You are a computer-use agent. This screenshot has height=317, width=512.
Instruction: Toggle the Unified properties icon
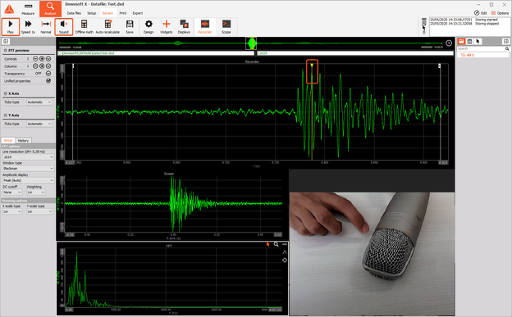[x=48, y=81]
